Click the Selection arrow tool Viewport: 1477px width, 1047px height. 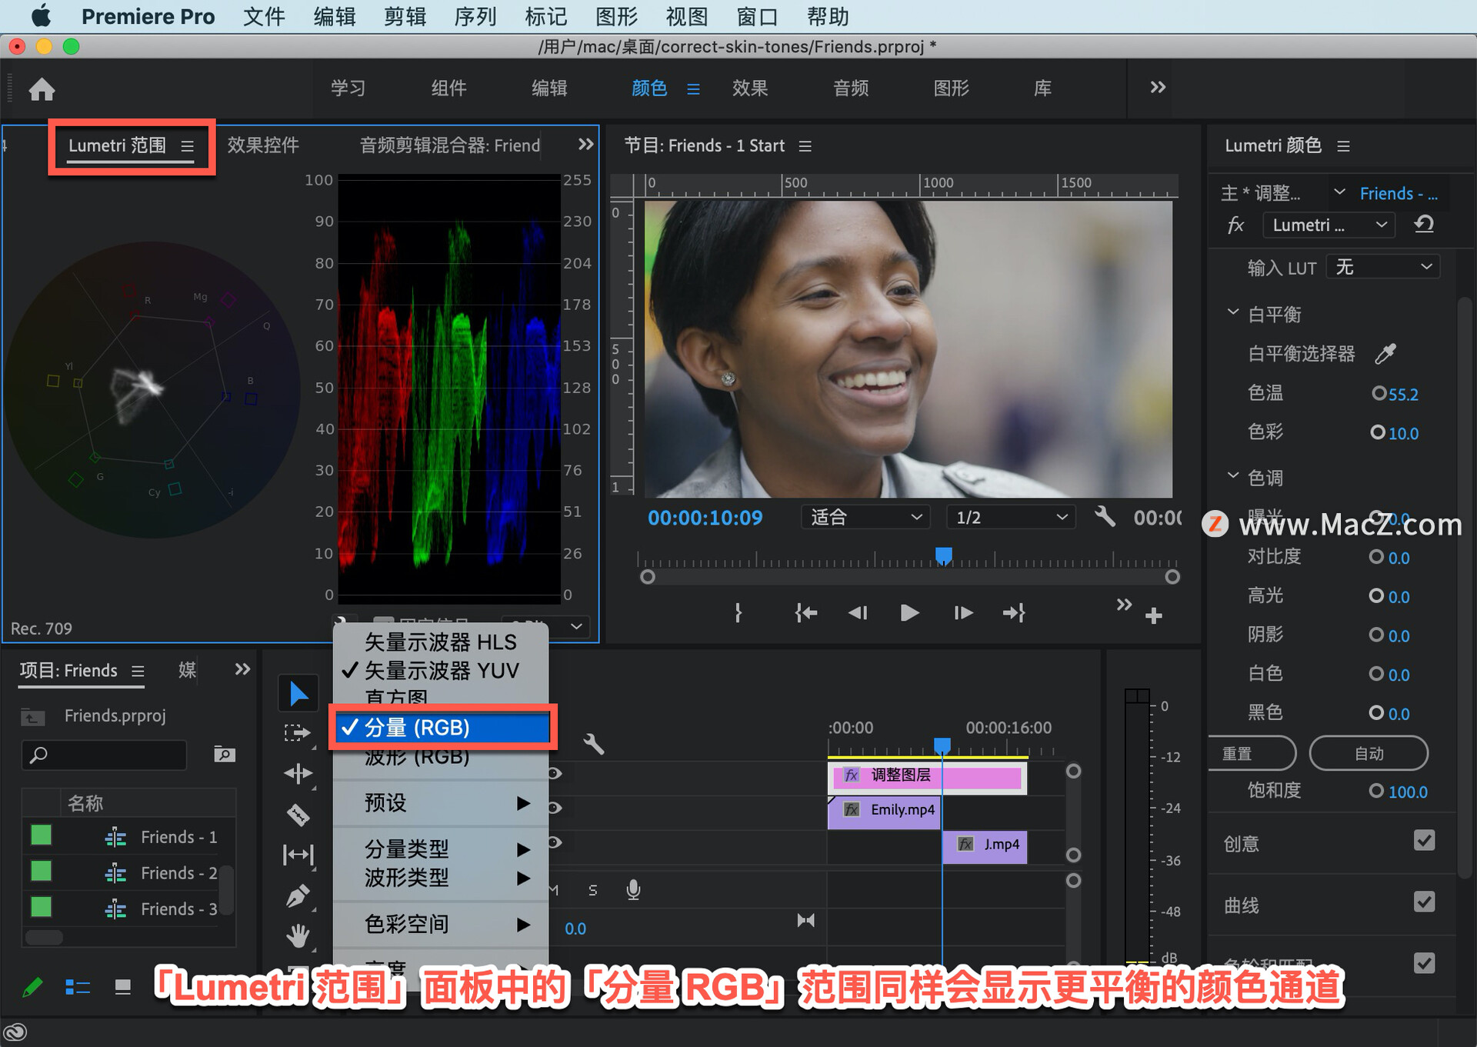(298, 694)
